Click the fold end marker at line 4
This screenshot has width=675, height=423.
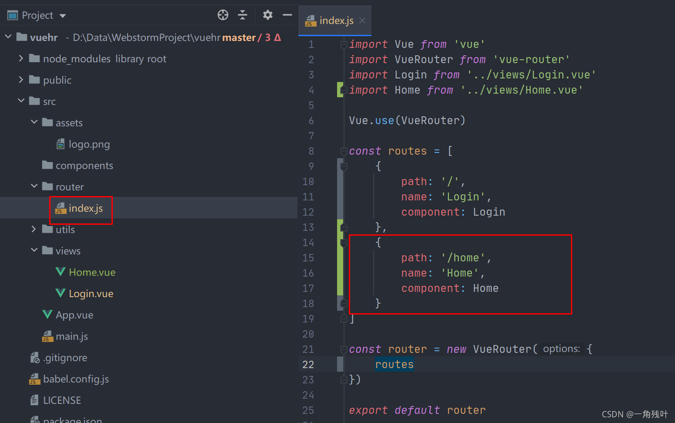[344, 90]
